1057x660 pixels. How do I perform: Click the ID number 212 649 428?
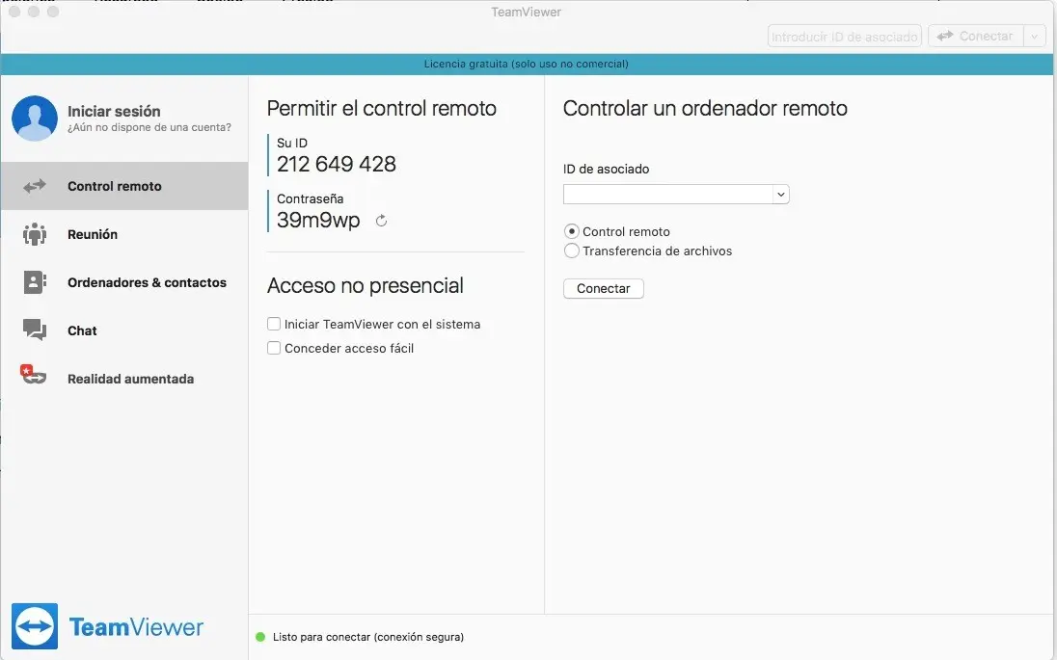point(337,164)
